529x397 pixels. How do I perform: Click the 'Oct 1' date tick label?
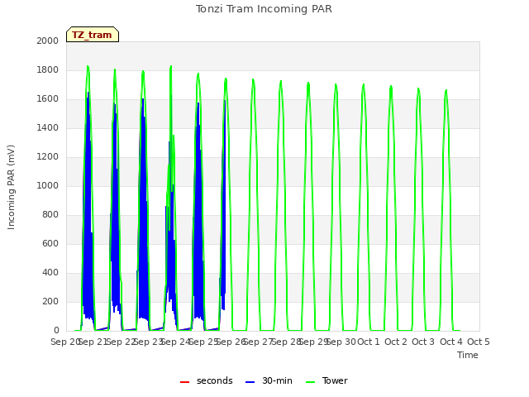tap(369, 342)
